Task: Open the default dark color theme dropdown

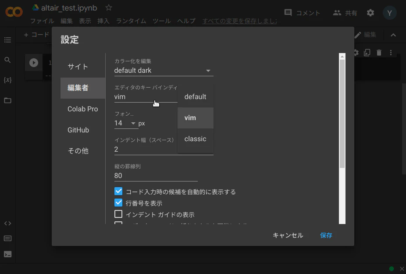Action: click(x=164, y=71)
